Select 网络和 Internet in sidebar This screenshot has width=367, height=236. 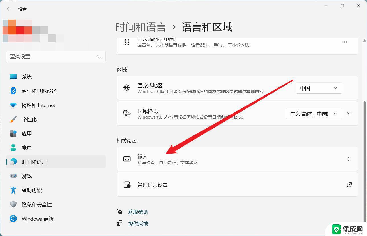point(56,105)
